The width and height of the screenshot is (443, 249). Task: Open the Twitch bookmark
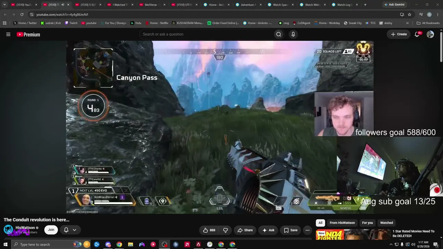point(71,23)
